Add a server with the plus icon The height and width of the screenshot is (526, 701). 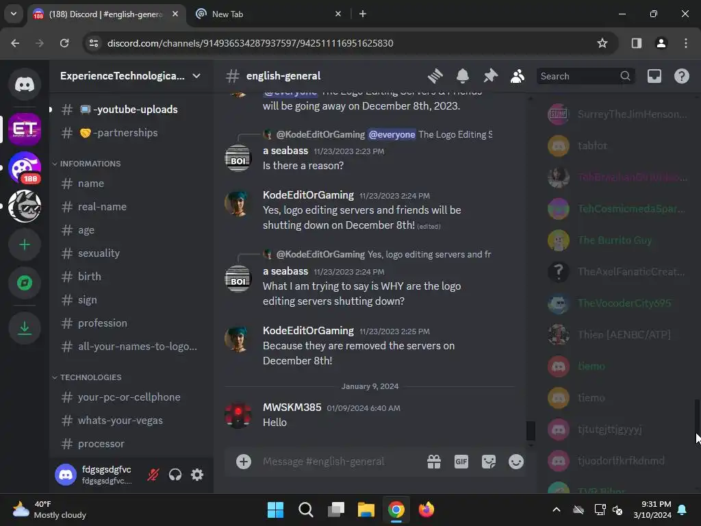(25, 245)
